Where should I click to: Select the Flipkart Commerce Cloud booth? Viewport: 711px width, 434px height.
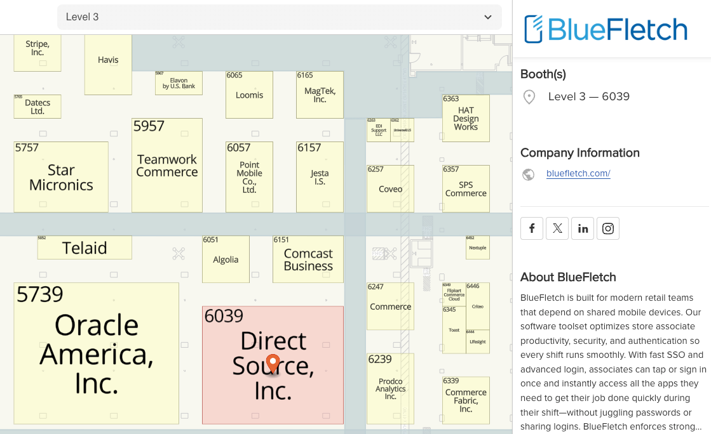coord(454,294)
